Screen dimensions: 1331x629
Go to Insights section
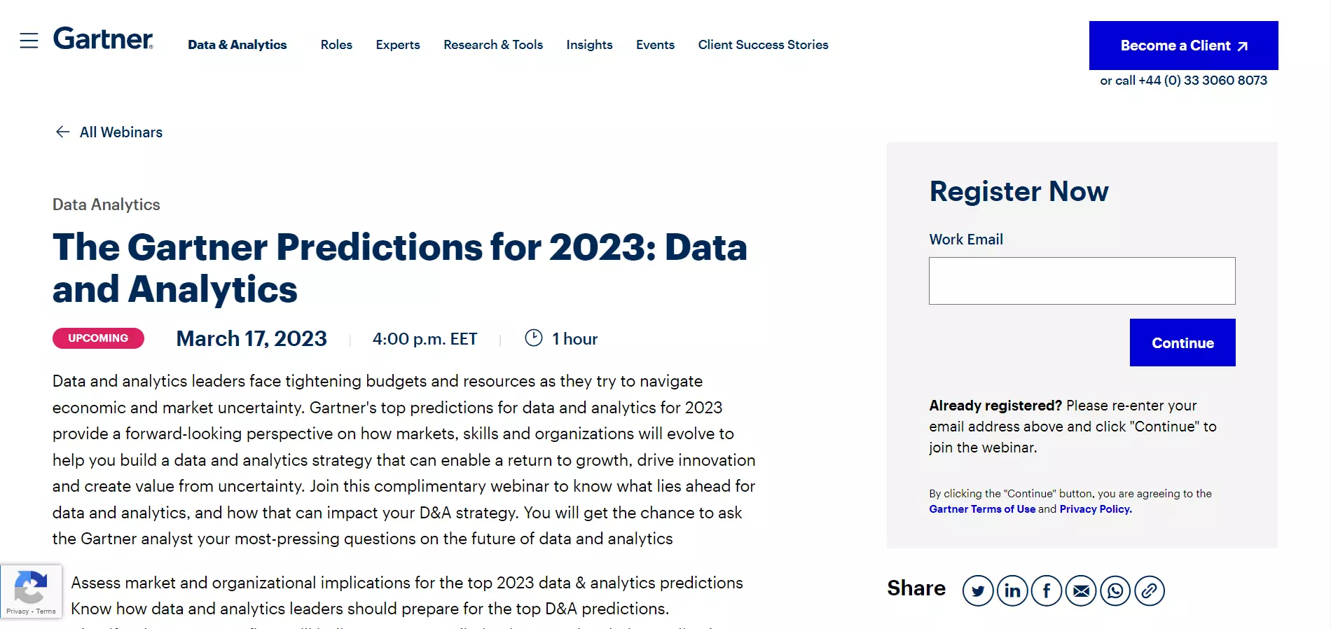pos(589,45)
